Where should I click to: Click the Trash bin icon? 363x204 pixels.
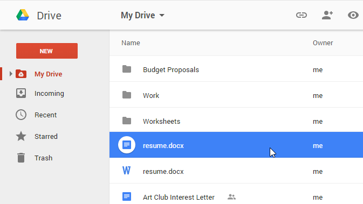coord(21,158)
